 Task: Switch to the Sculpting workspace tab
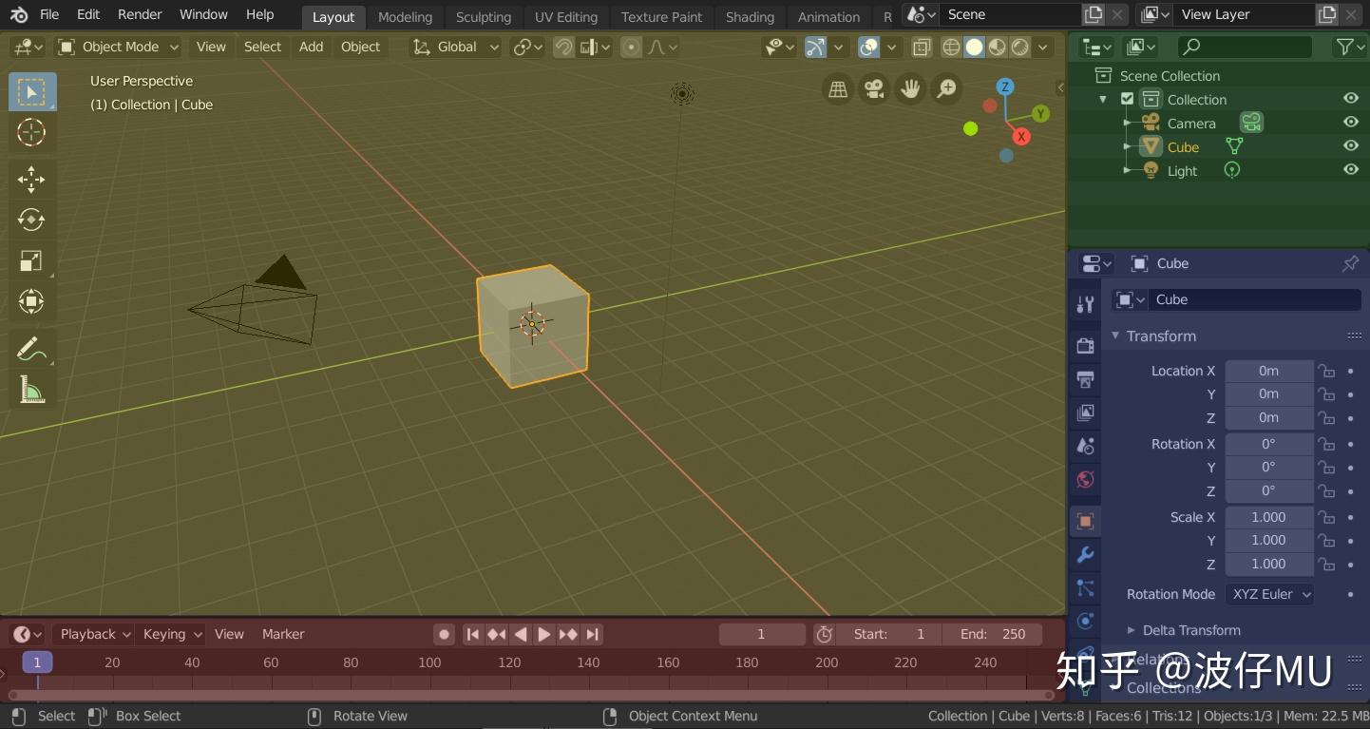(484, 16)
